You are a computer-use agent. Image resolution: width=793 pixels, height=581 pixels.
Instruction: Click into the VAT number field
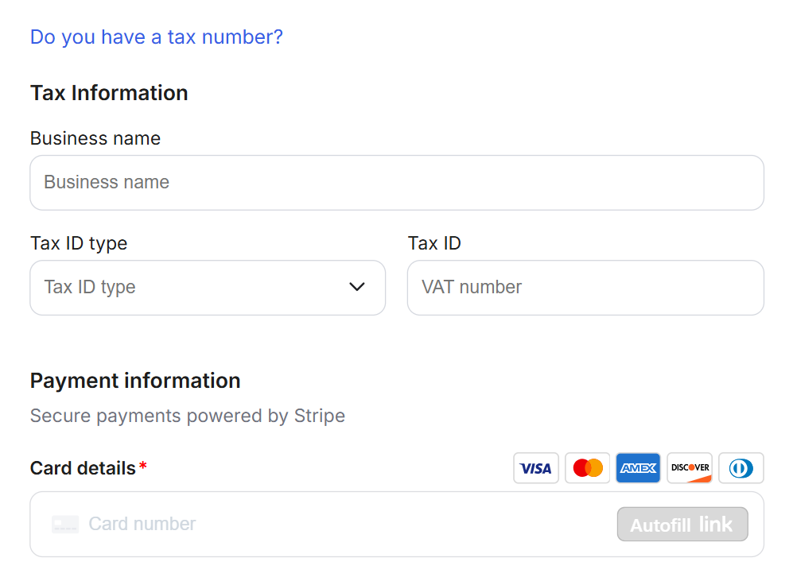point(585,287)
